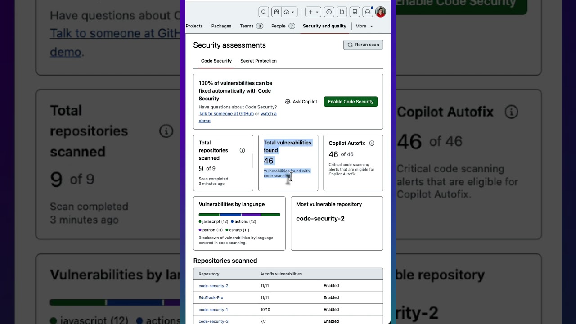The width and height of the screenshot is (576, 324).
Task: Open code-security-2 repository link in table
Action: pyautogui.click(x=213, y=286)
